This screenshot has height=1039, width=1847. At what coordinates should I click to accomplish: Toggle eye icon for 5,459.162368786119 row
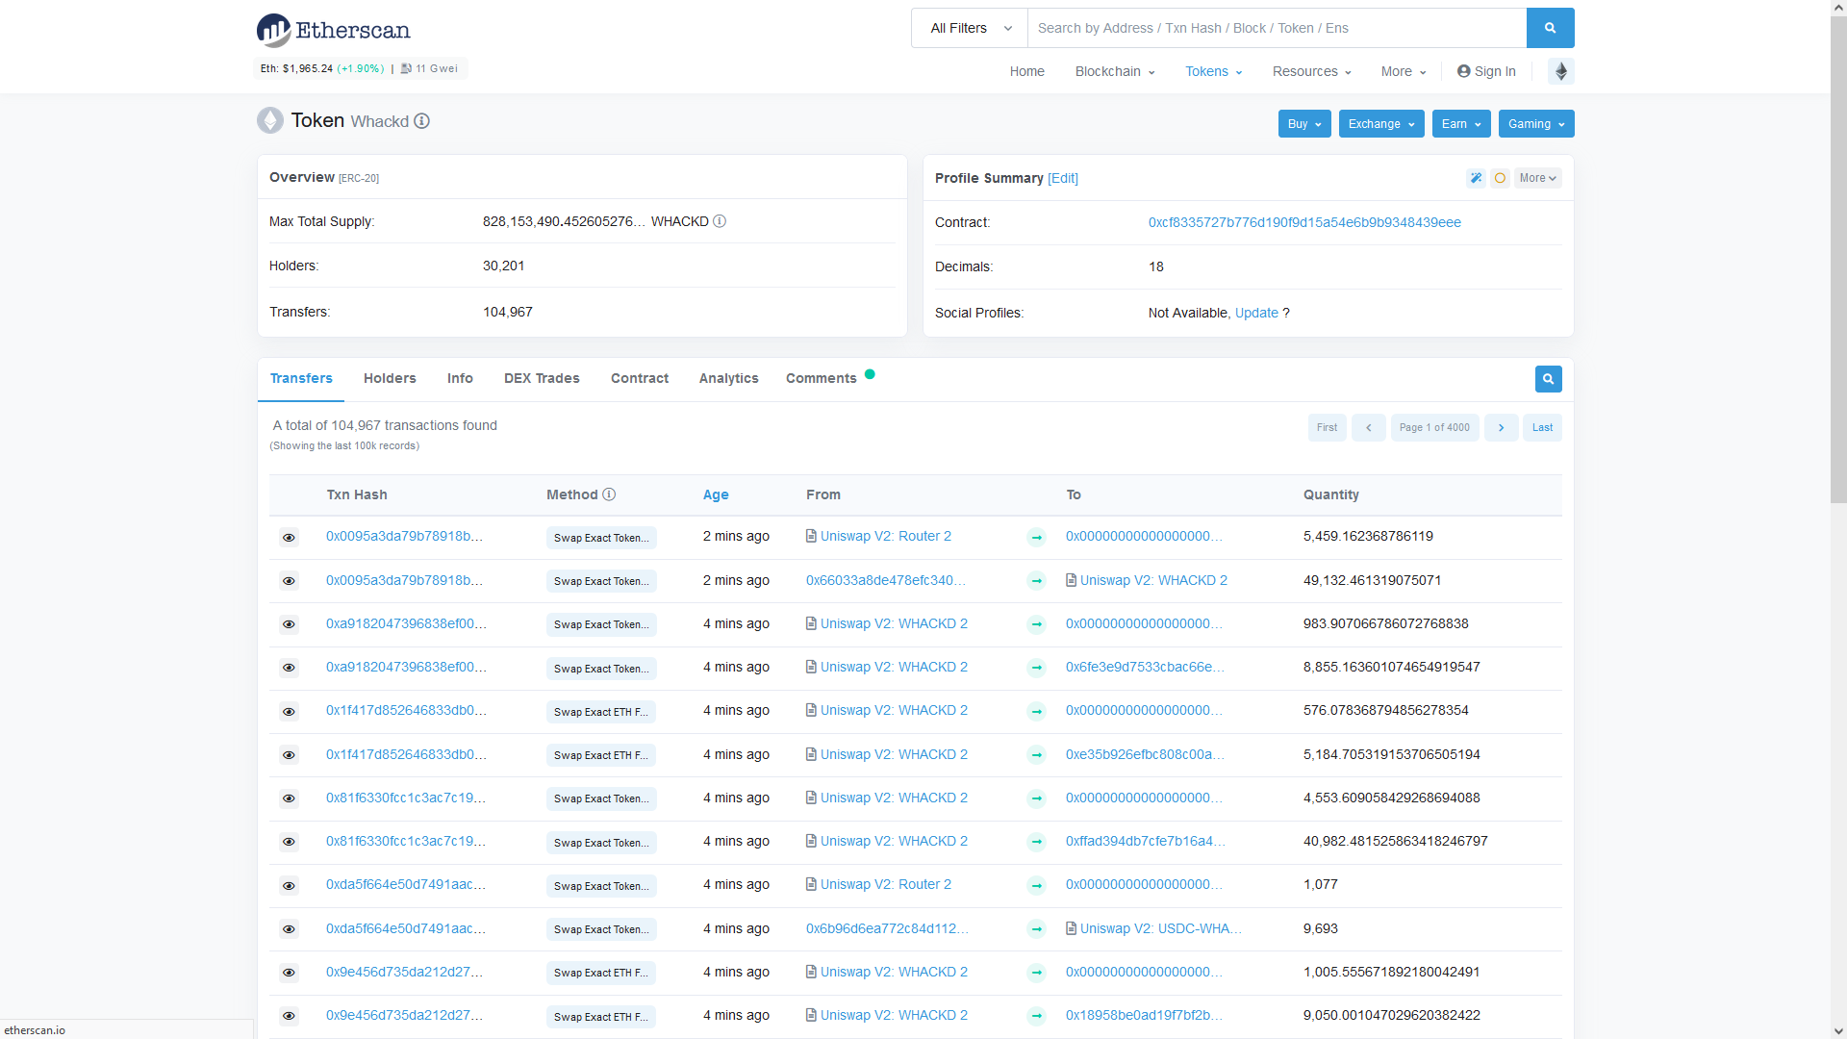point(289,538)
